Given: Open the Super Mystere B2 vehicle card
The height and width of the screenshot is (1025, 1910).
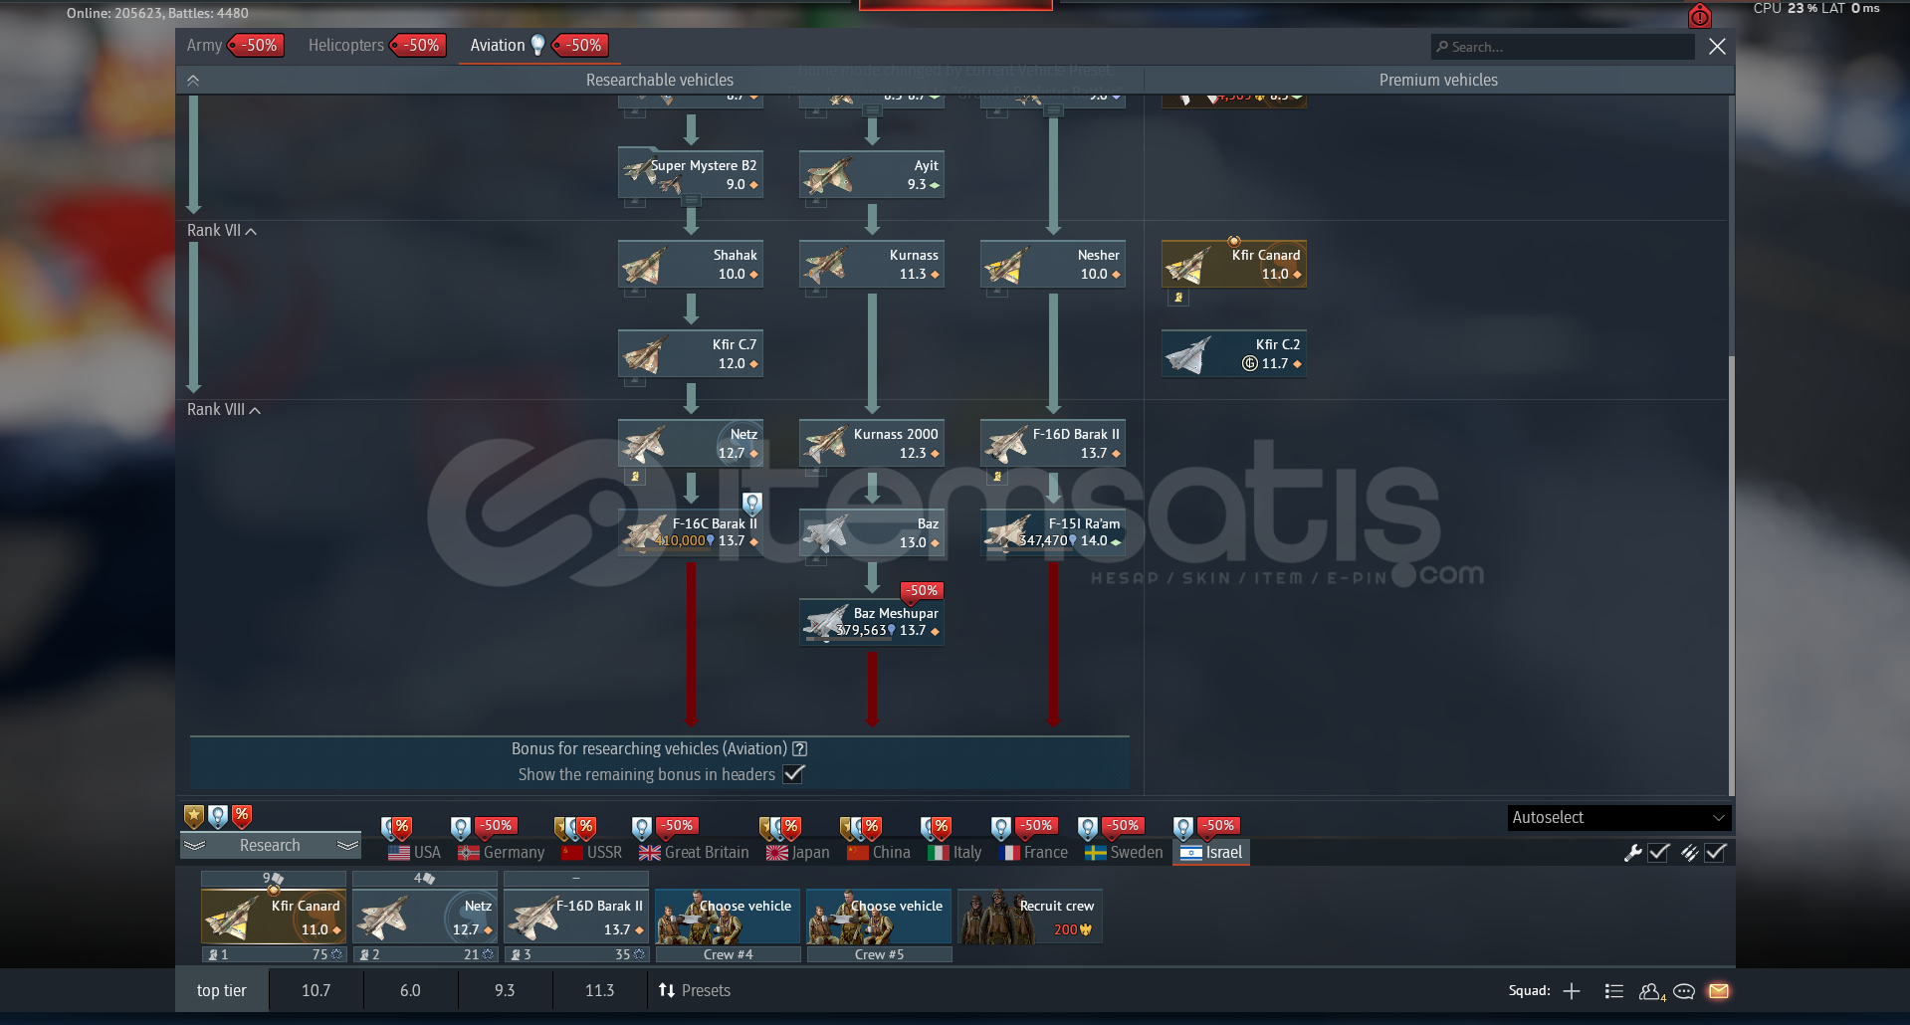Looking at the screenshot, I should tap(691, 174).
